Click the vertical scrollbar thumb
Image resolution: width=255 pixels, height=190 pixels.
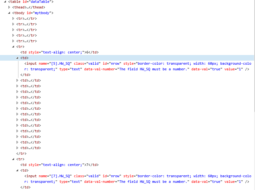pos(254,56)
